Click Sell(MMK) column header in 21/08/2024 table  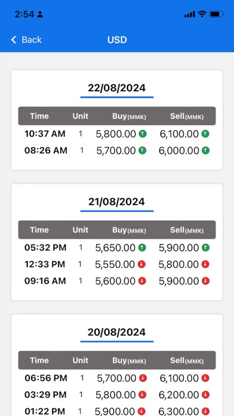click(187, 230)
